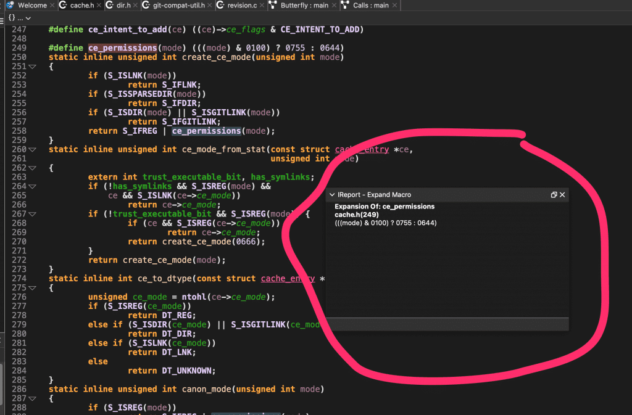Viewport: 632px width, 415px height.
Task: Click S_IFGITLINK on line 257
Action: tap(189, 122)
